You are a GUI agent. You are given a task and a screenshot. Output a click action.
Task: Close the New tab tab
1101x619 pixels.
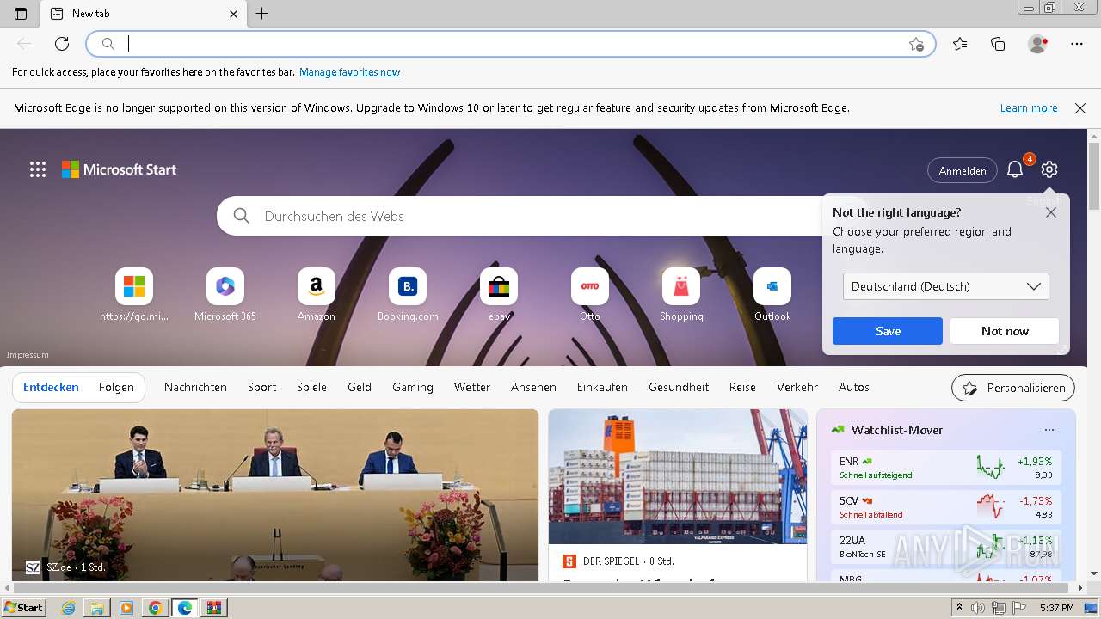click(x=233, y=14)
